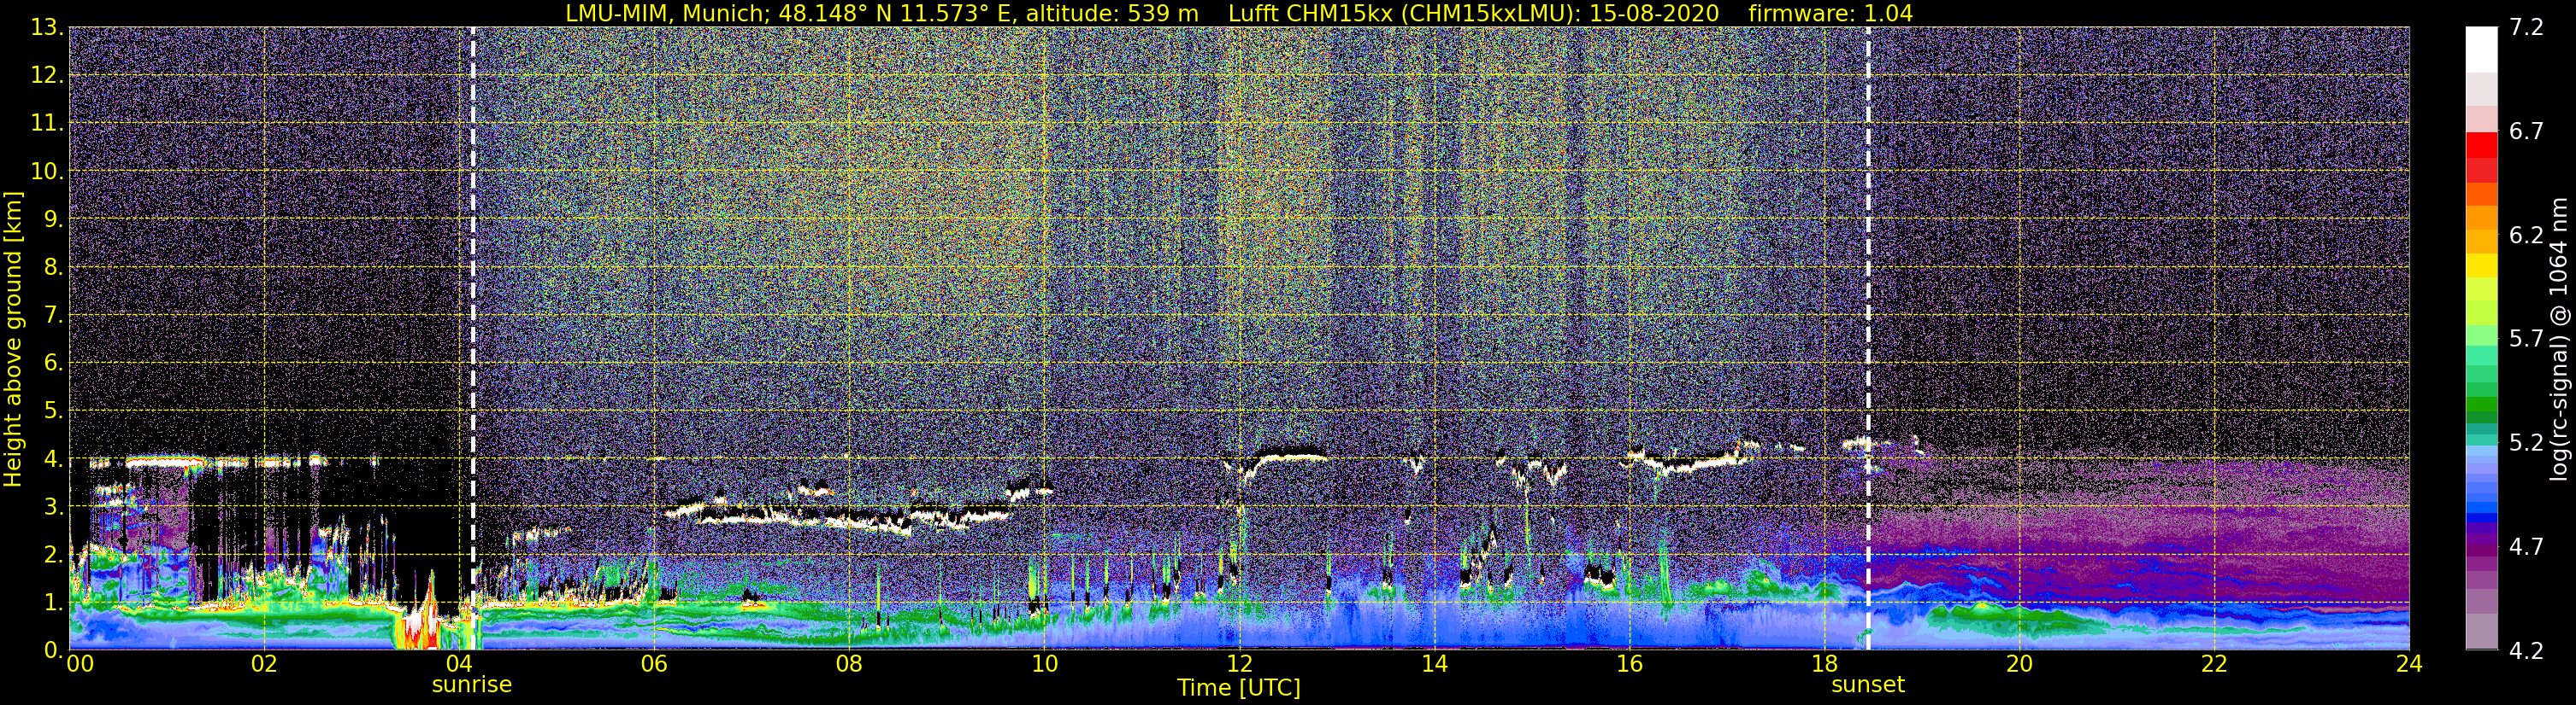2576x705 pixels.
Task: Click the height tick '3.'
Action: (53, 507)
